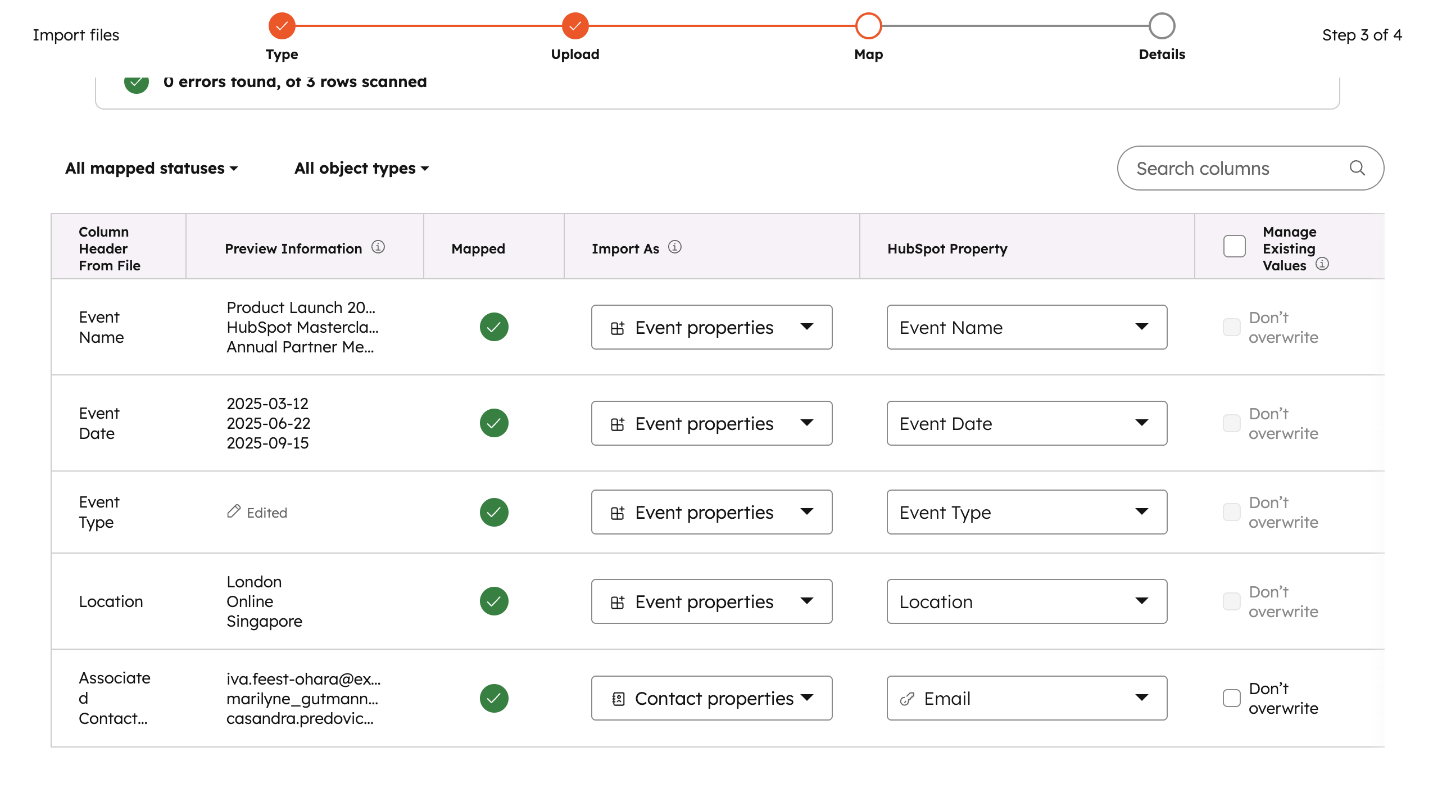Check Don't overwrite in the Location row

coord(1231,601)
